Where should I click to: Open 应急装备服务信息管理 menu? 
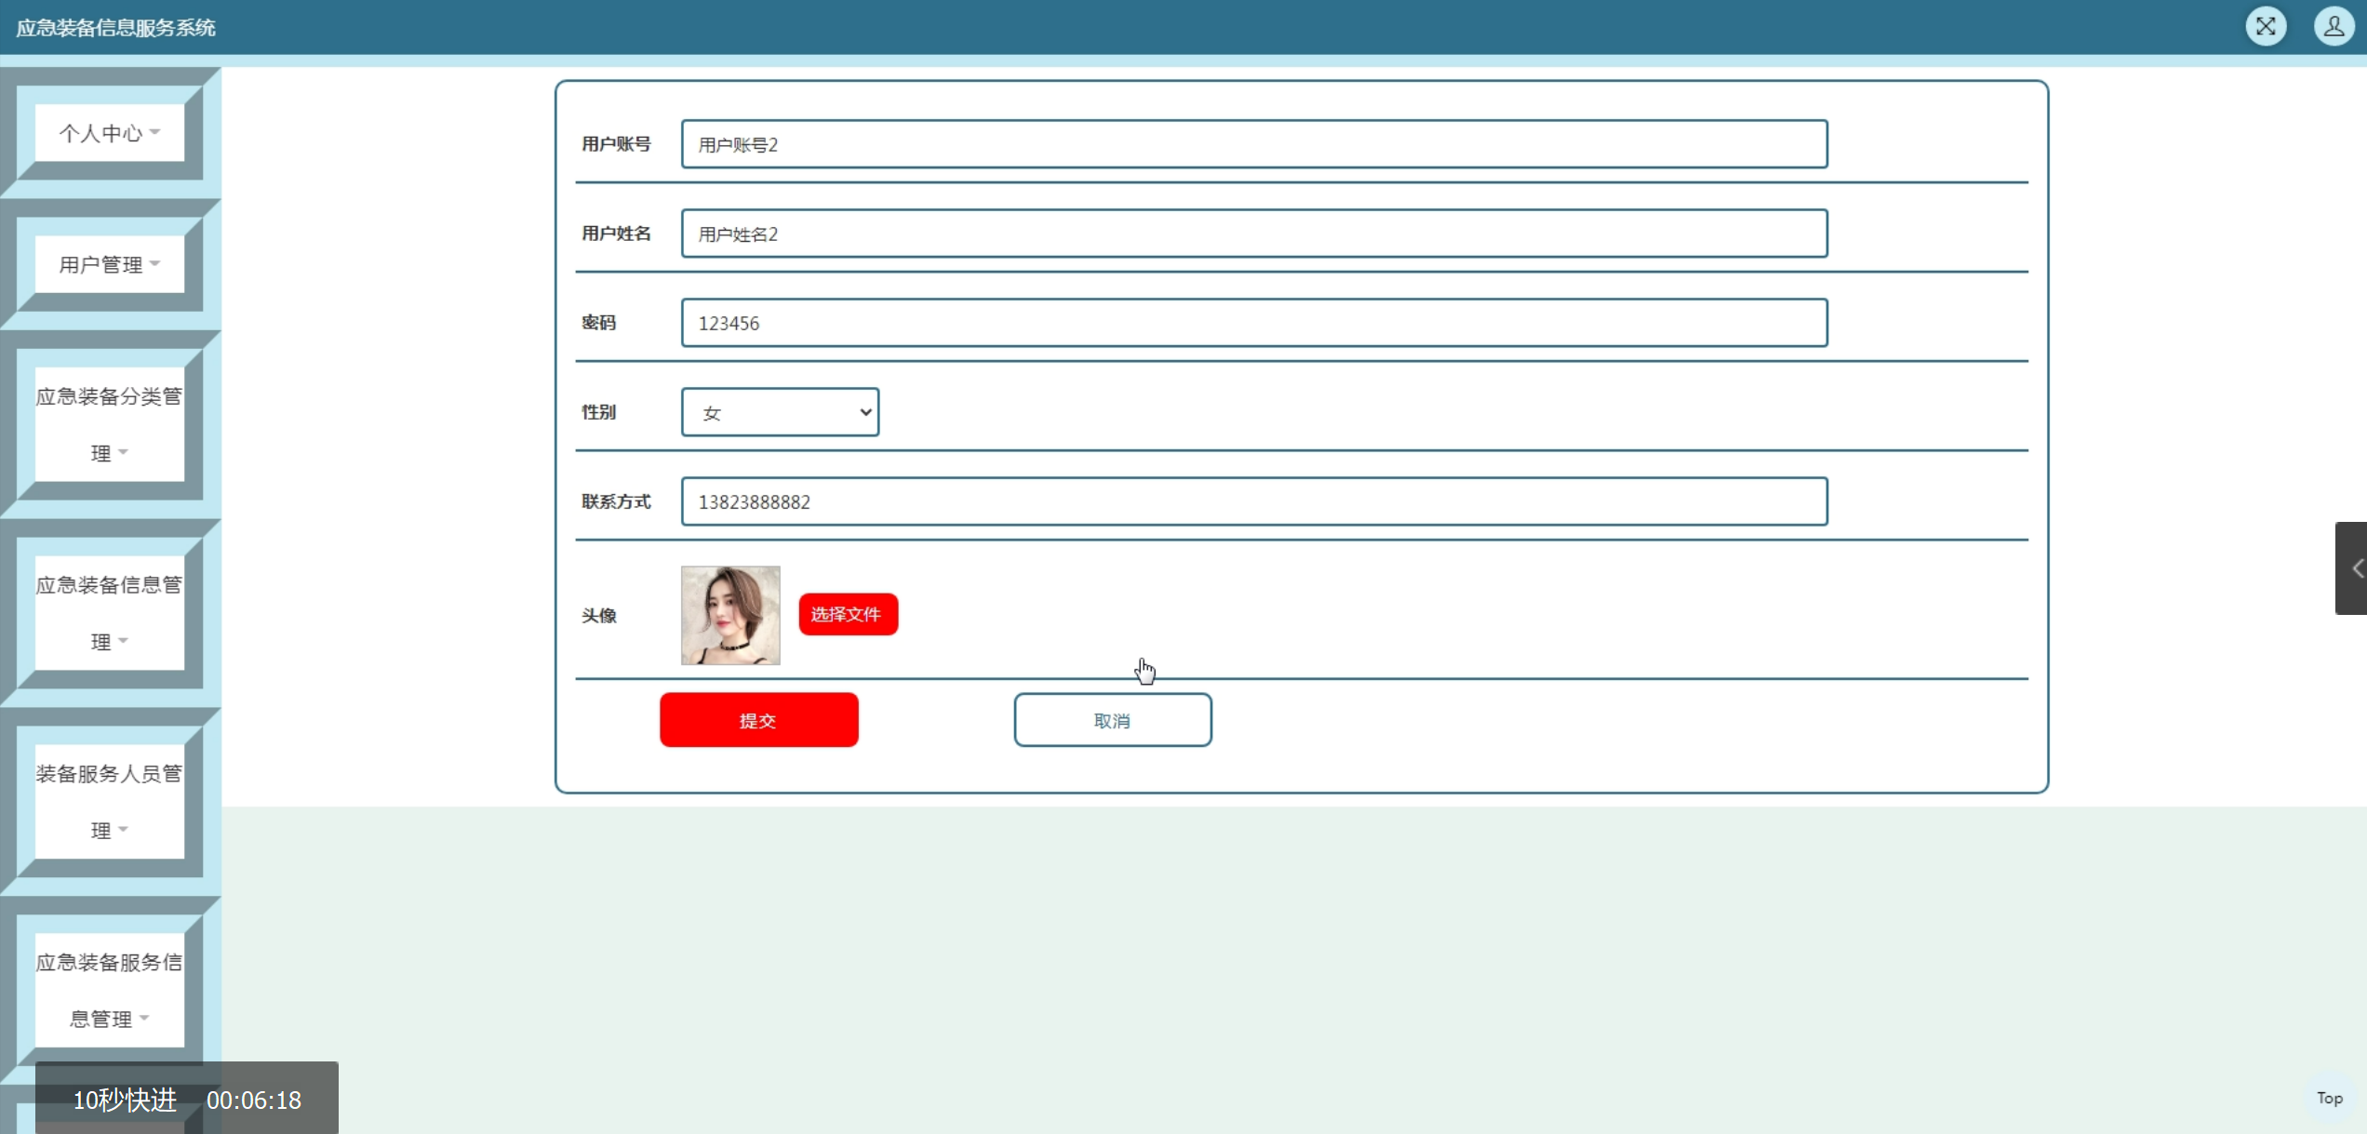click(x=109, y=990)
